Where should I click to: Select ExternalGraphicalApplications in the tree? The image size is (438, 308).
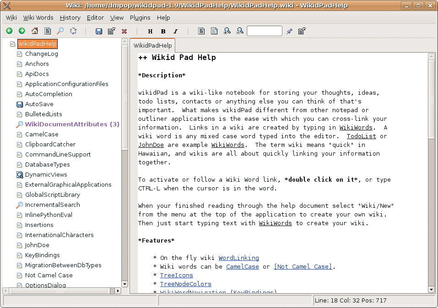(x=68, y=184)
